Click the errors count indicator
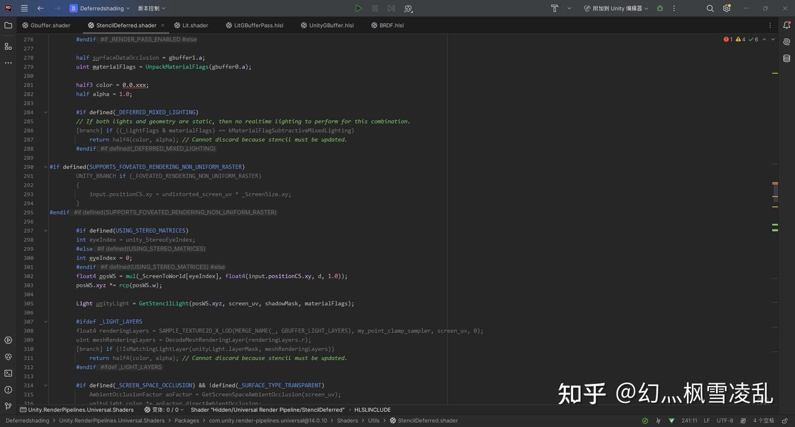 (x=728, y=40)
